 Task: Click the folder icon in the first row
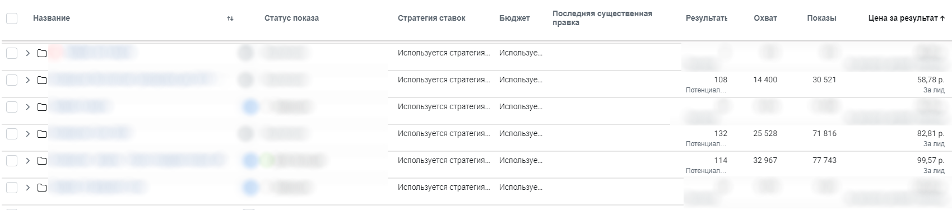42,53
